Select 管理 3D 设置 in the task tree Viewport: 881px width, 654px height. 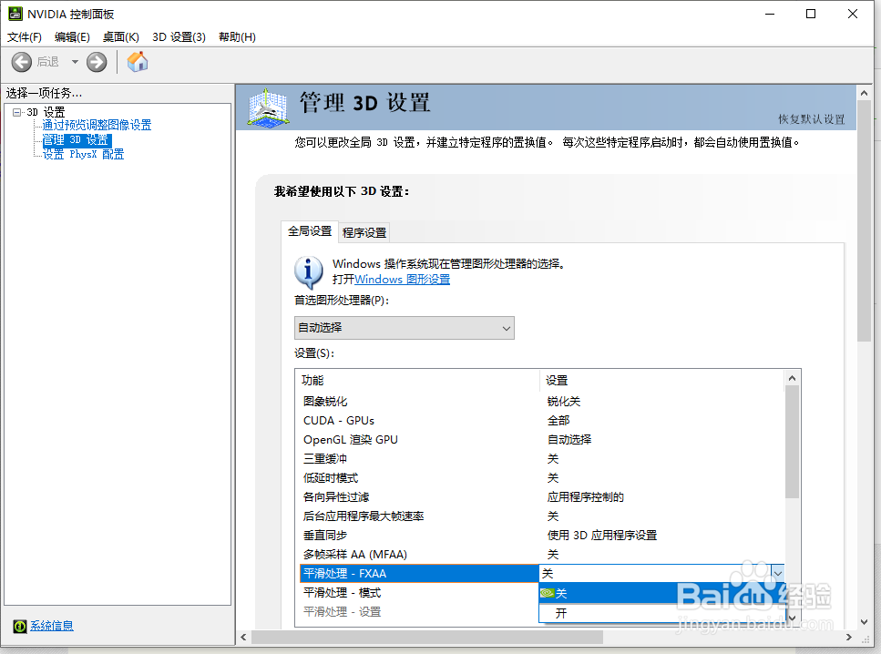click(x=77, y=140)
